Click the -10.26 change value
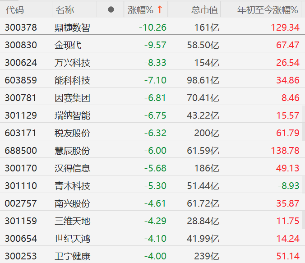305x263 pixels. pyautogui.click(x=152, y=28)
